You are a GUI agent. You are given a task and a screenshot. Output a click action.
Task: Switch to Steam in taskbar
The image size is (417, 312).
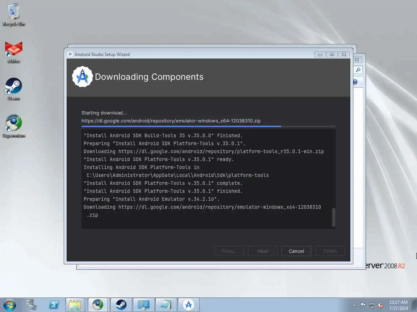coord(121,305)
